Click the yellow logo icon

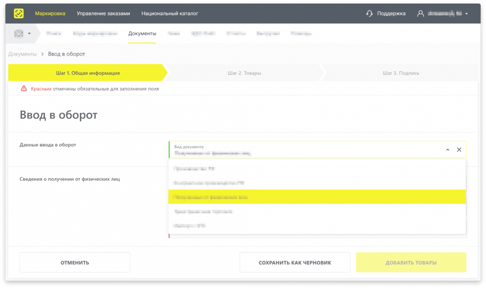(19, 13)
